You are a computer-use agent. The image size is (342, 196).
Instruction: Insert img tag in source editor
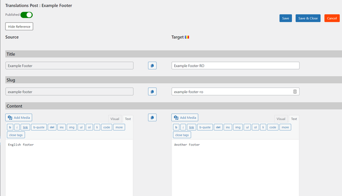[x=72, y=127]
